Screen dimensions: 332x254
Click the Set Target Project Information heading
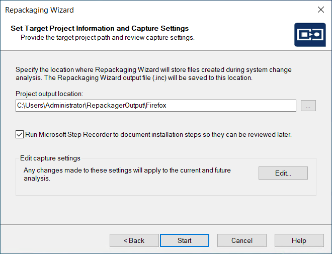(100, 29)
